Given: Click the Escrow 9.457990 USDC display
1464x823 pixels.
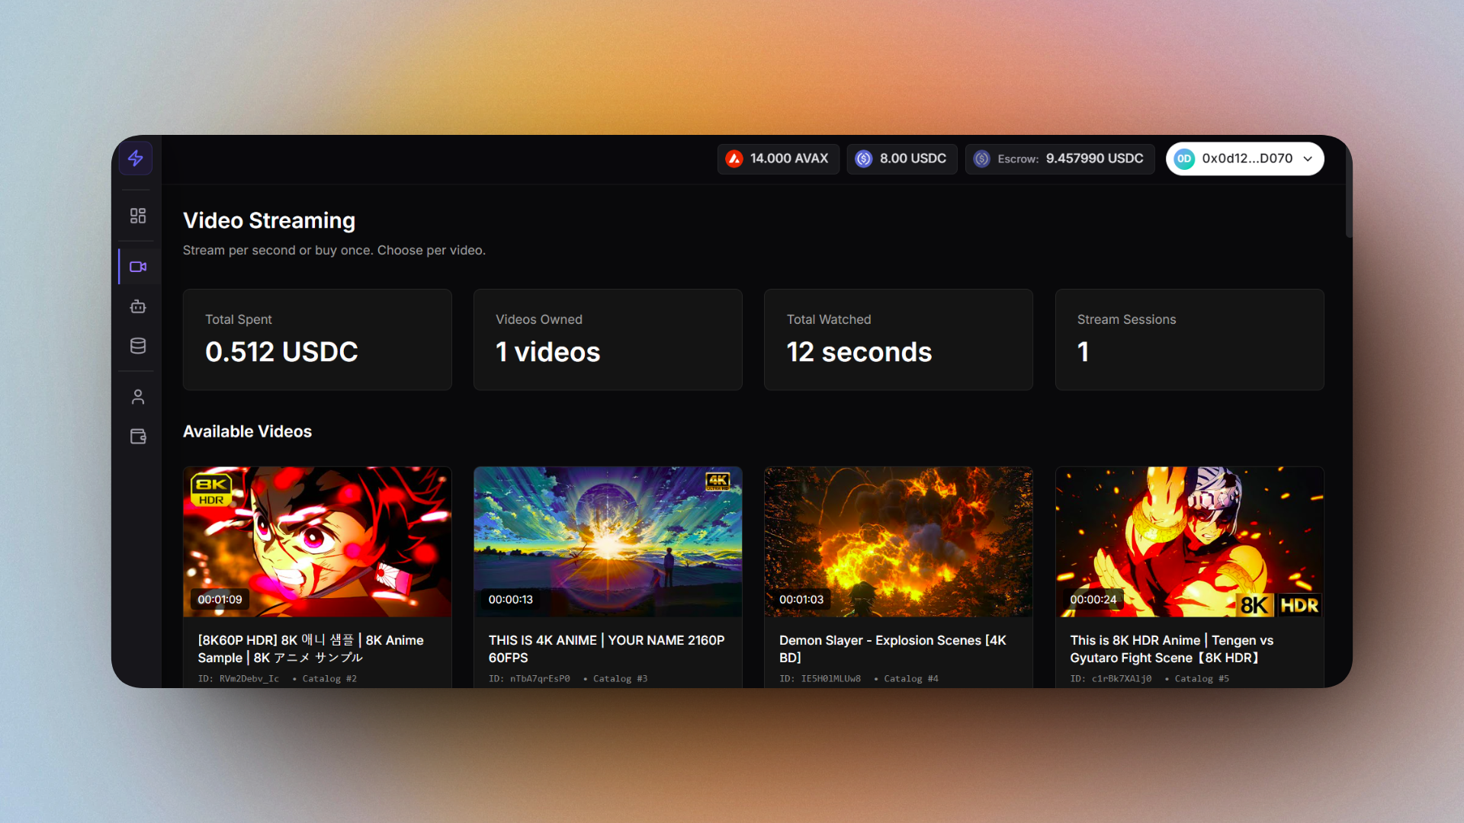Looking at the screenshot, I should [x=1060, y=159].
